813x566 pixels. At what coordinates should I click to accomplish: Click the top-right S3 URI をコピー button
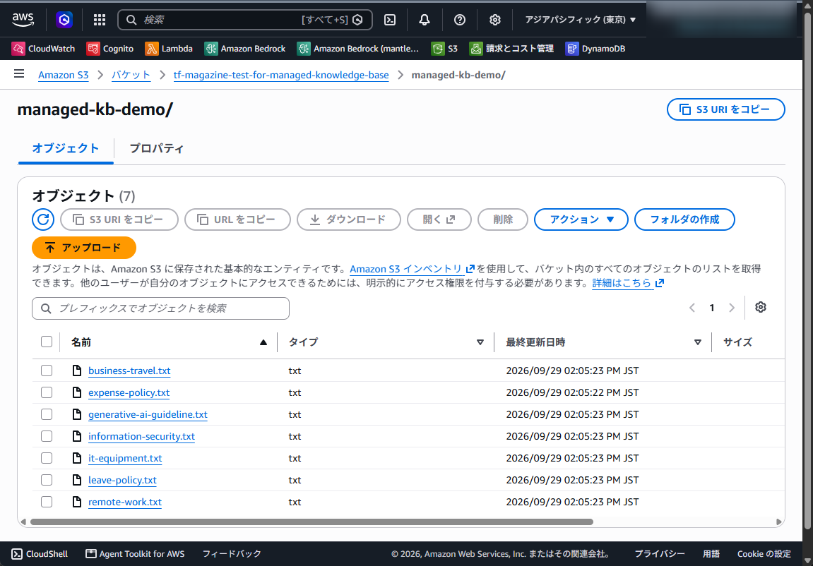[x=726, y=109]
